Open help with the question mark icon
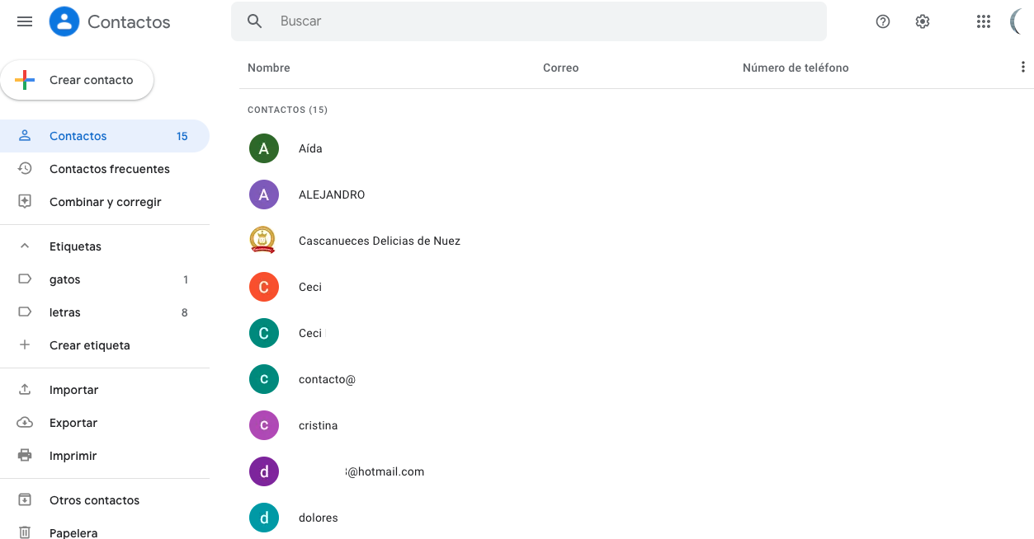 pyautogui.click(x=882, y=21)
